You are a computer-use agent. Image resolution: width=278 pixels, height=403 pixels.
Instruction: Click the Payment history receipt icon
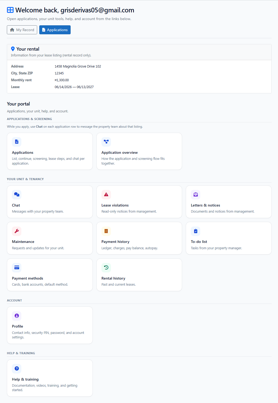tap(106, 231)
